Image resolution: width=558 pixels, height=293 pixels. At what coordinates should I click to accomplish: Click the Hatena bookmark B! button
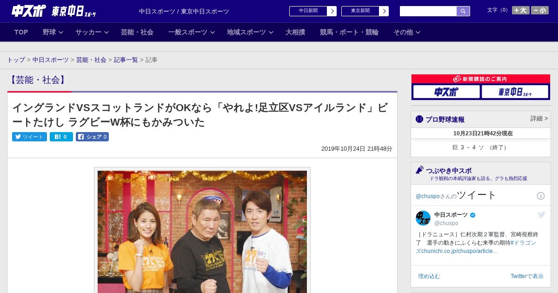(61, 137)
